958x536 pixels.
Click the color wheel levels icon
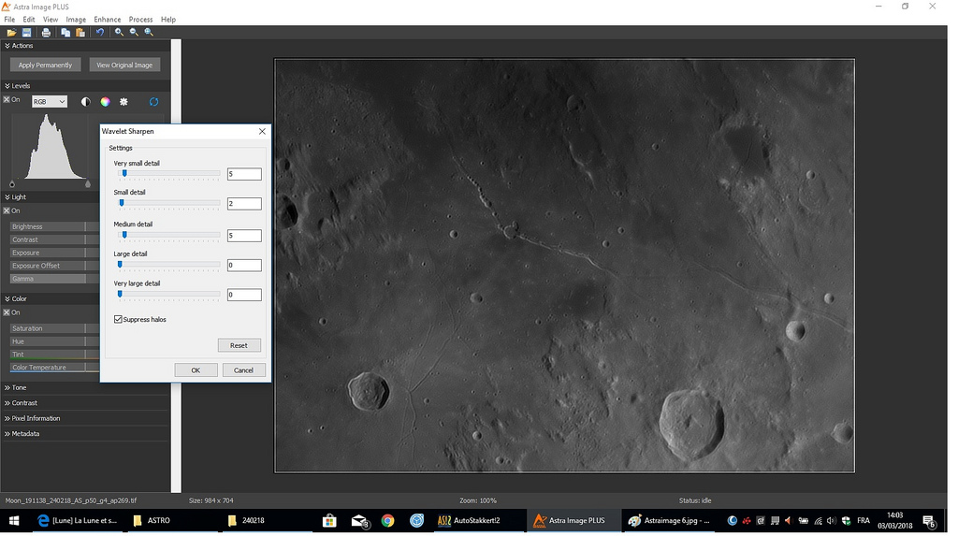pyautogui.click(x=105, y=102)
